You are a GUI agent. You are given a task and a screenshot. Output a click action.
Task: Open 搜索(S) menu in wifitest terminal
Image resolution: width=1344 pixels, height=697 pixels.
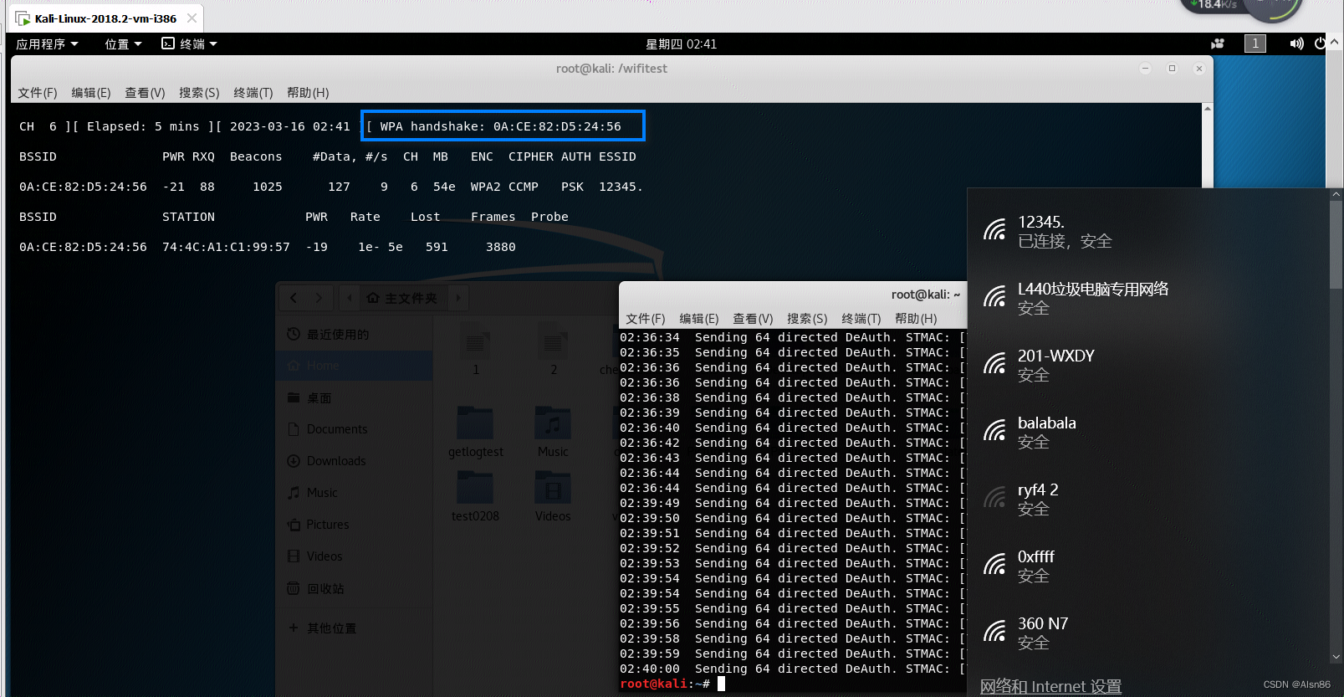[x=199, y=92]
